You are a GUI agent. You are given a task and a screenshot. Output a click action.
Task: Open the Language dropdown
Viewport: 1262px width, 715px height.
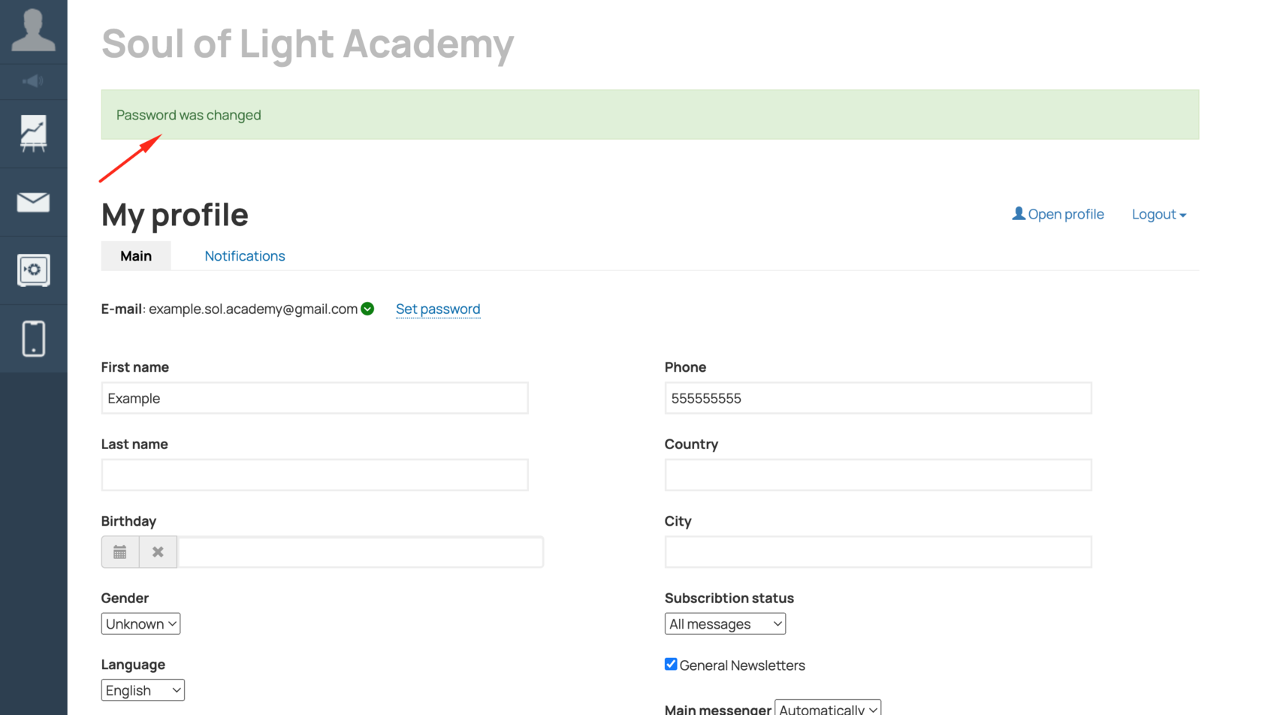(x=143, y=690)
